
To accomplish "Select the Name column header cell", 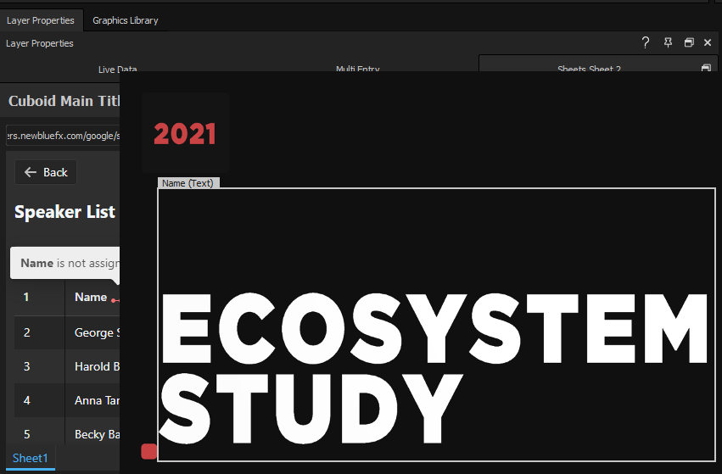I will point(91,297).
